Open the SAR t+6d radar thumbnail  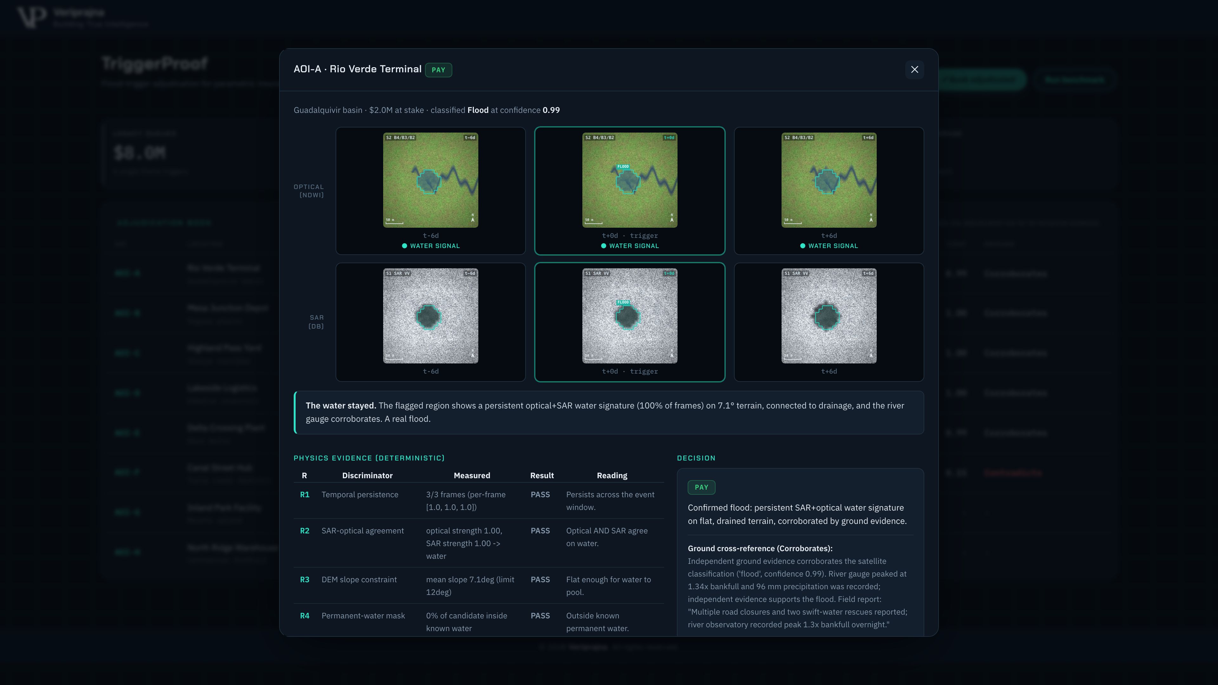point(829,316)
